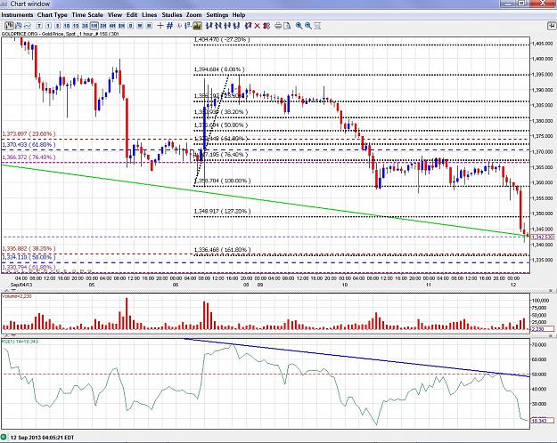This screenshot has width=557, height=443.
Task: Click the blue RSI trendline
Action: [356, 358]
